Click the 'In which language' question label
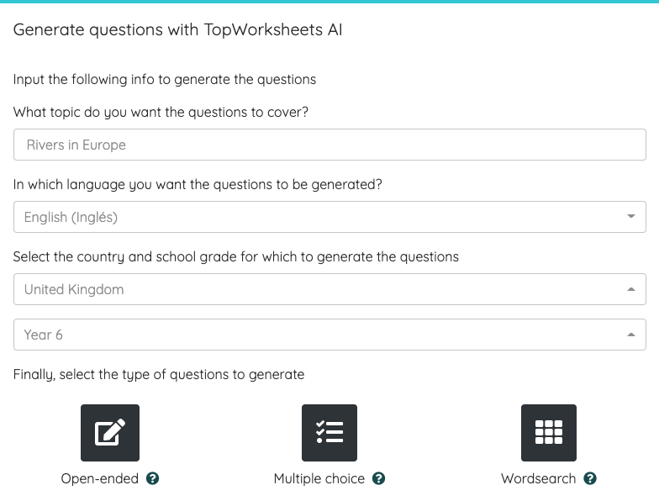Image resolution: width=659 pixels, height=501 pixels. point(198,185)
